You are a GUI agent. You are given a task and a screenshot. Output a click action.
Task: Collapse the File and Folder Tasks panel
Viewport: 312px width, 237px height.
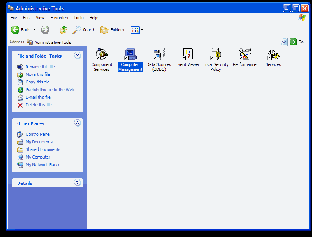(x=77, y=55)
